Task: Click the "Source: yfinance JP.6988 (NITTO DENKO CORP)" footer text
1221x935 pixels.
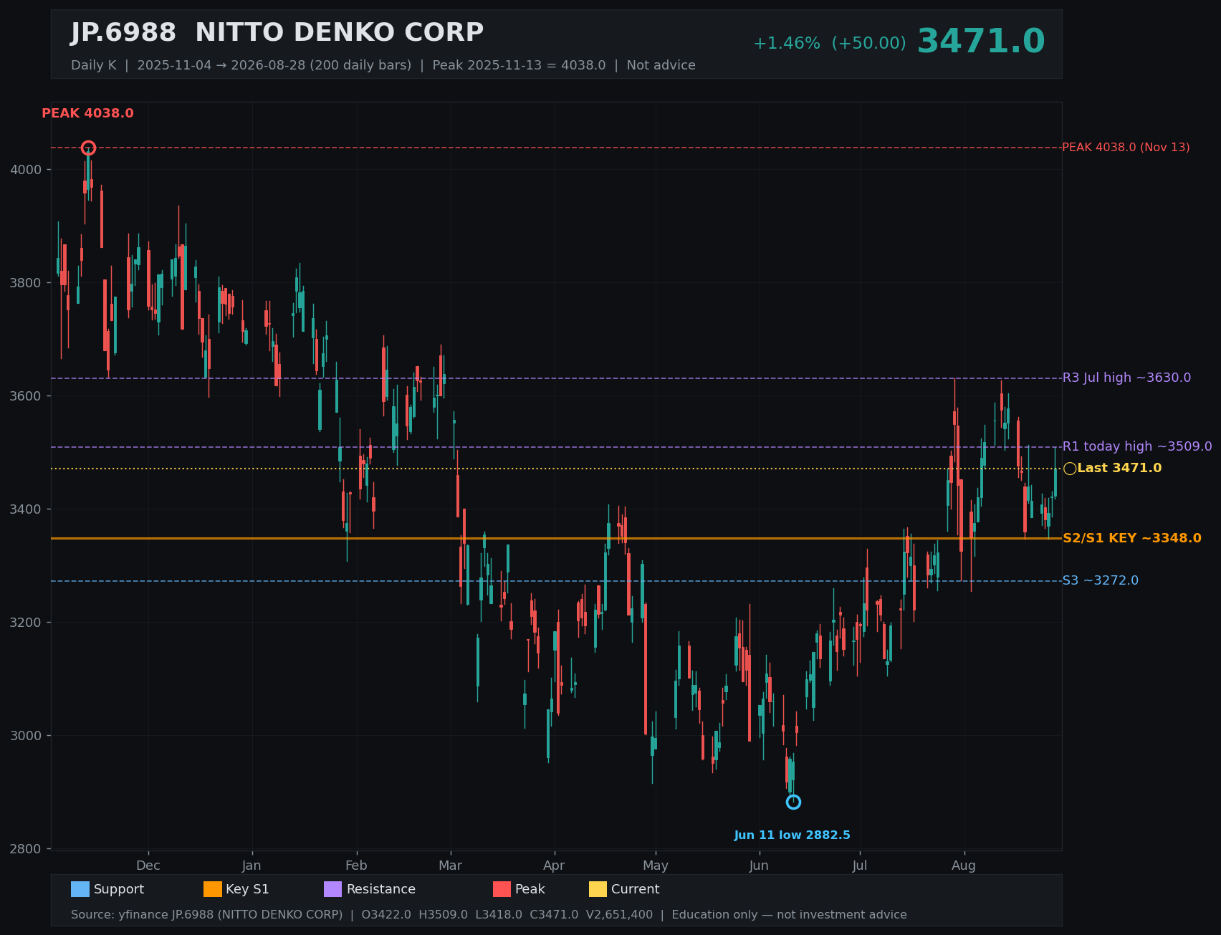Action: point(206,915)
